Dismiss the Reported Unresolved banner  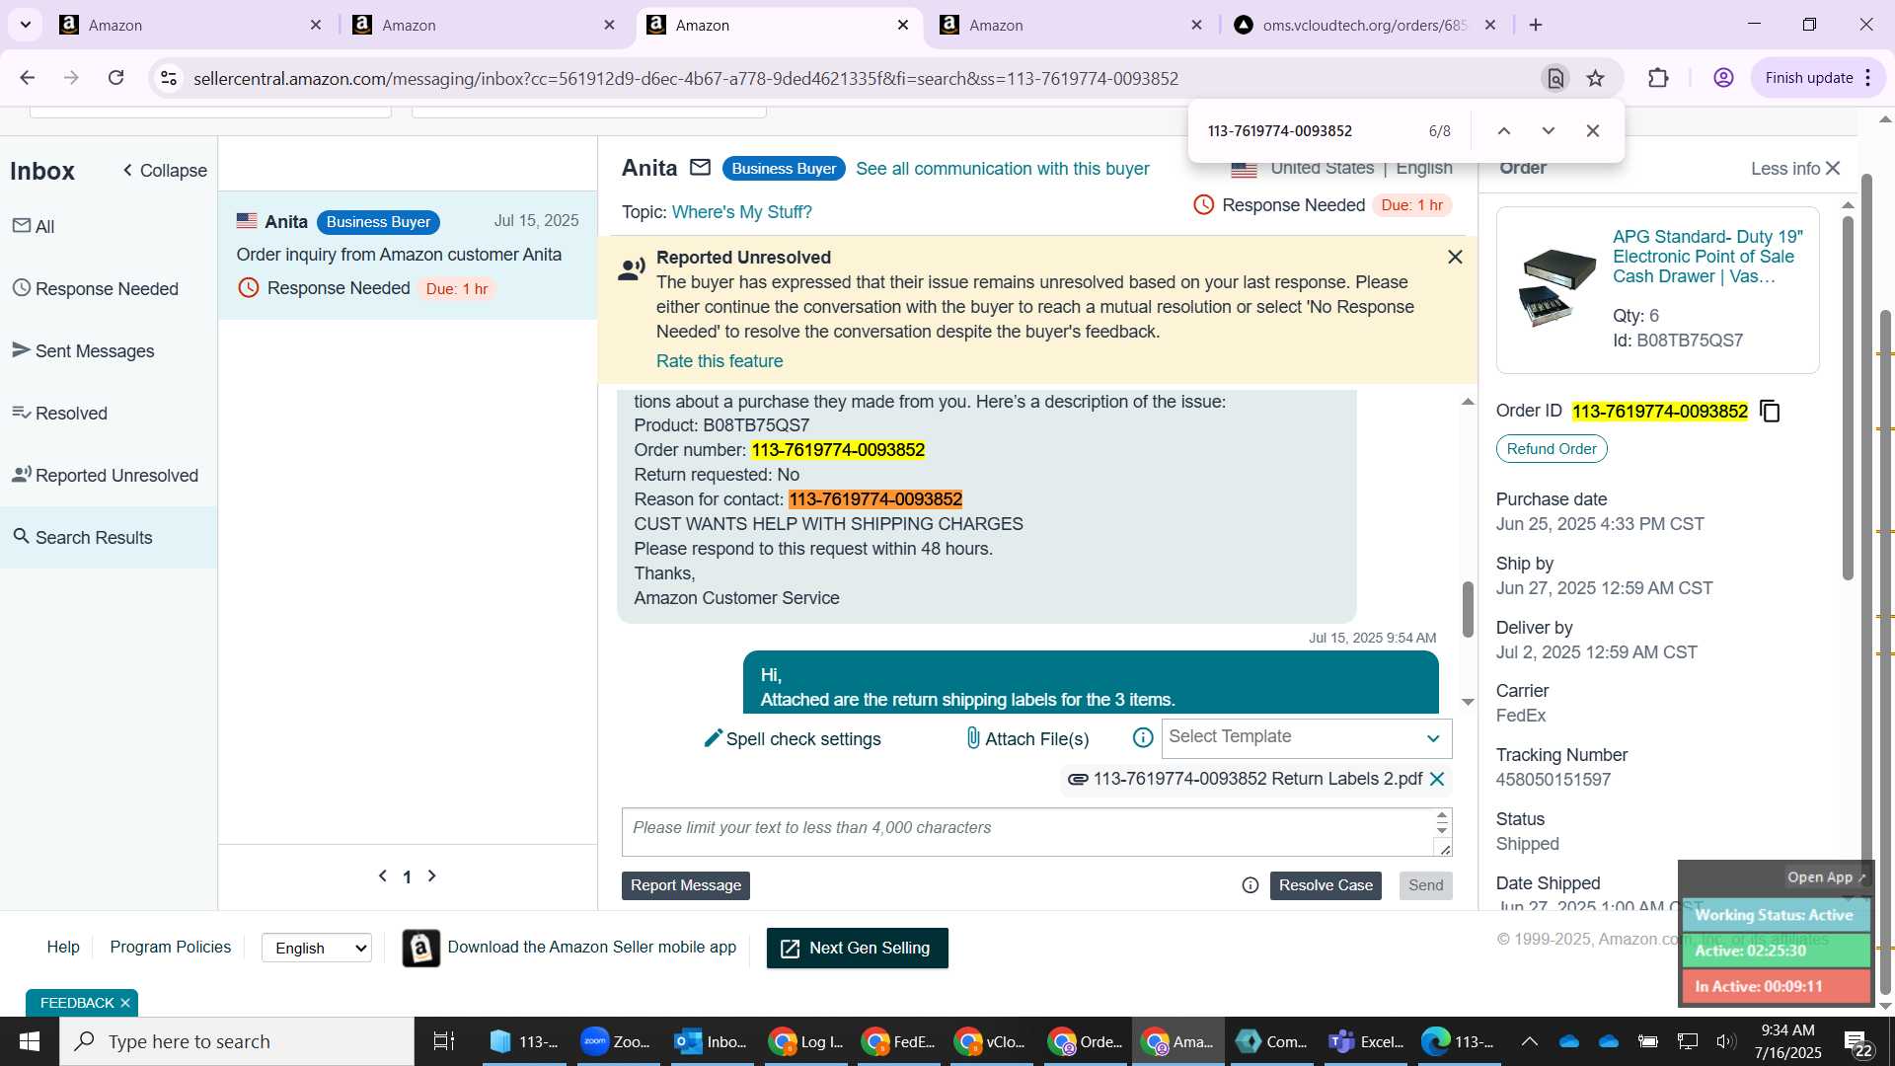[1455, 257]
